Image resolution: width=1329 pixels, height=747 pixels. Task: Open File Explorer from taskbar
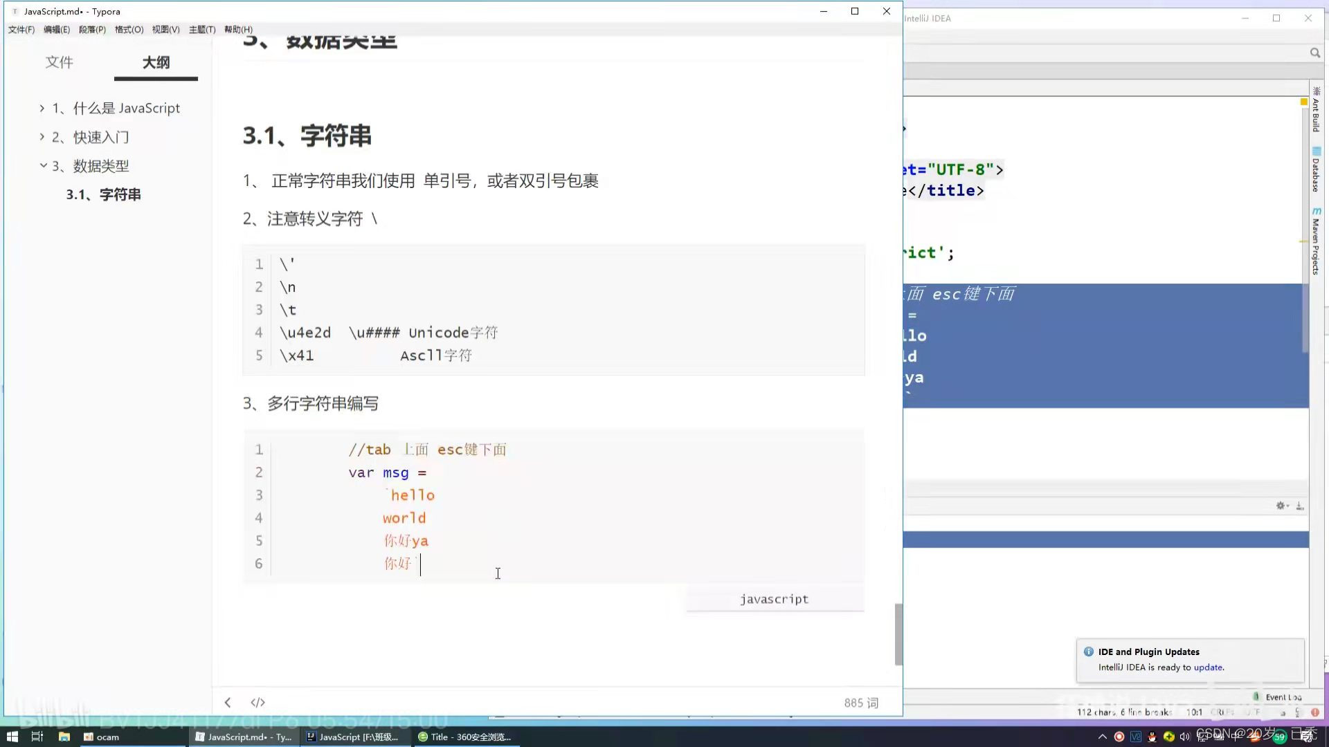(64, 737)
